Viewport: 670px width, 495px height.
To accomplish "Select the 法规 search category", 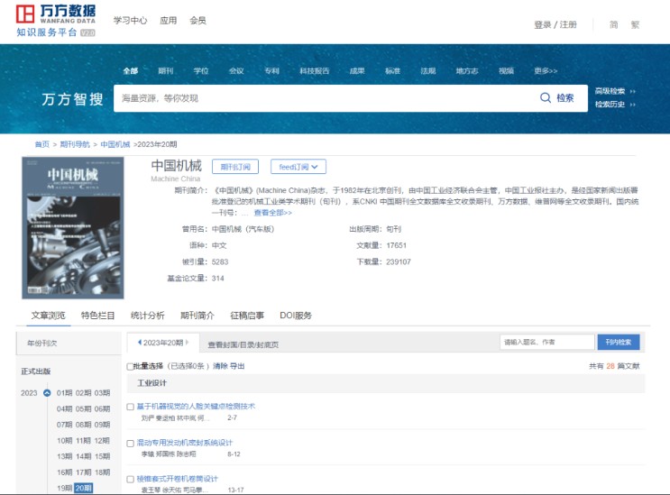I will click(x=428, y=71).
